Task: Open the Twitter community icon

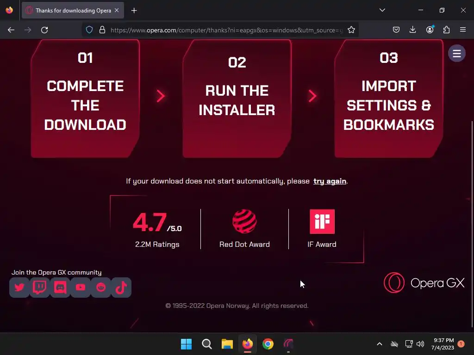Action: (x=19, y=288)
